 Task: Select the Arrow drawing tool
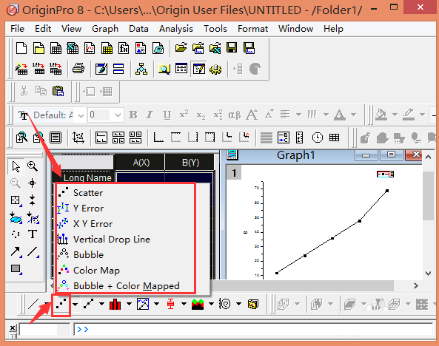tap(16, 251)
